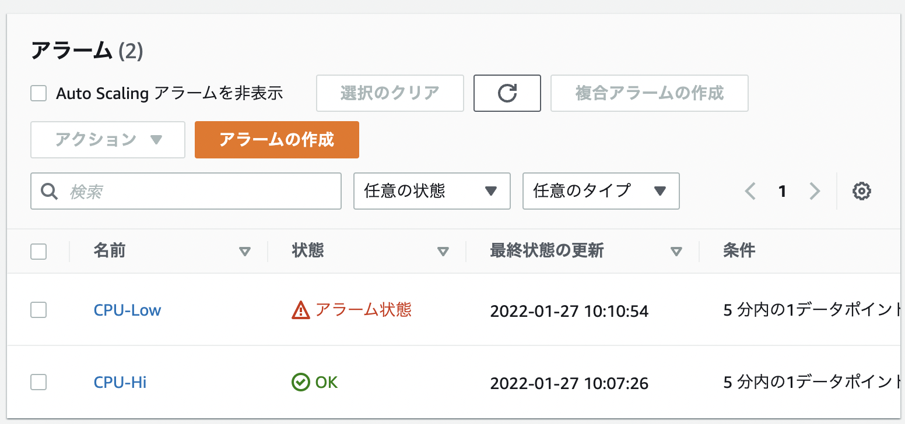
Task: Click the refresh alarms icon
Action: [507, 93]
